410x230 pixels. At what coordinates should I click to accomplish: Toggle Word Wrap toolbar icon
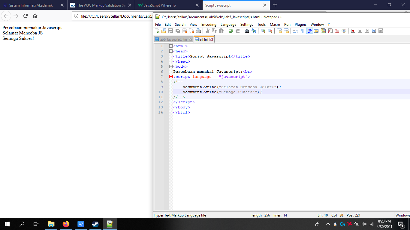pos(295,31)
